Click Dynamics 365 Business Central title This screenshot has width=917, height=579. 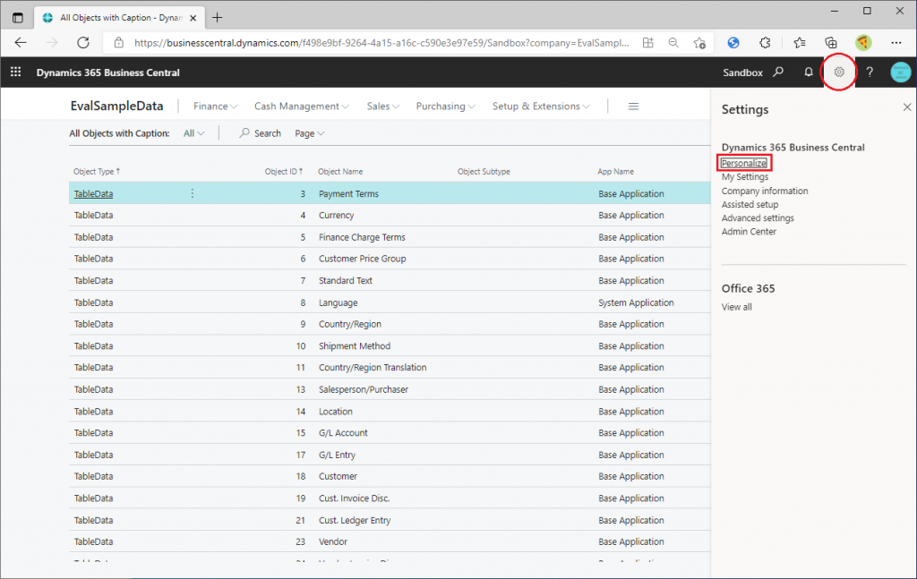[x=107, y=72]
